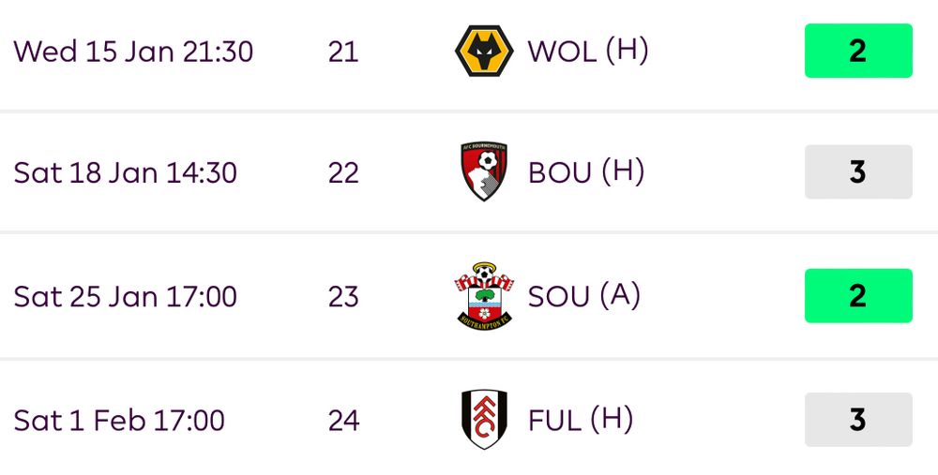Screen dimensions: 938x475
Task: Select gameweek number 22
Action: 343,173
